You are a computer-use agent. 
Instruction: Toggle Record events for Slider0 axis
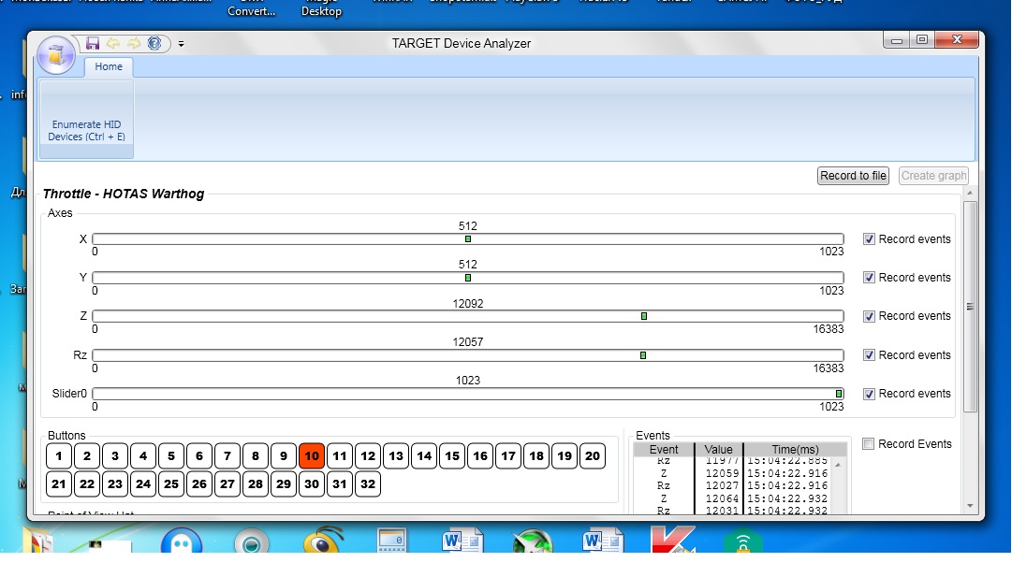pyautogui.click(x=869, y=394)
